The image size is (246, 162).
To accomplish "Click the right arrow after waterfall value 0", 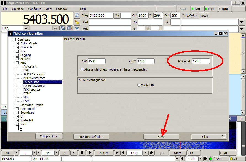I will click(x=34, y=153).
